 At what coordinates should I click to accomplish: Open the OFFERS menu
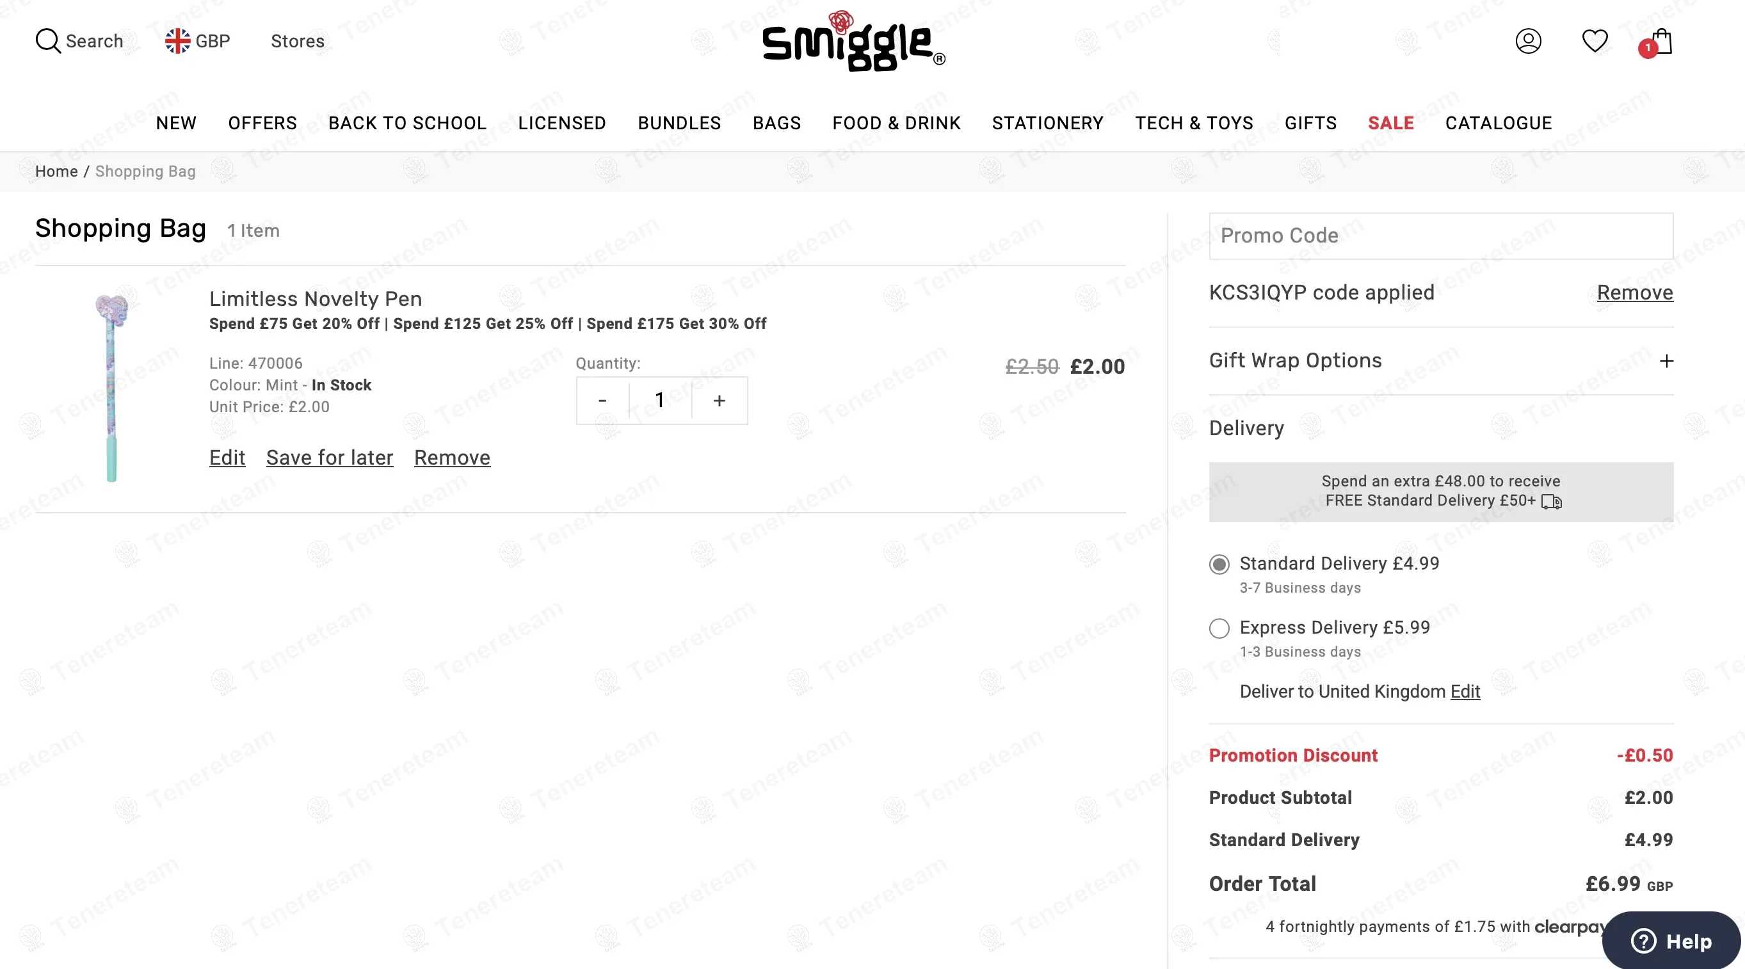tap(263, 124)
